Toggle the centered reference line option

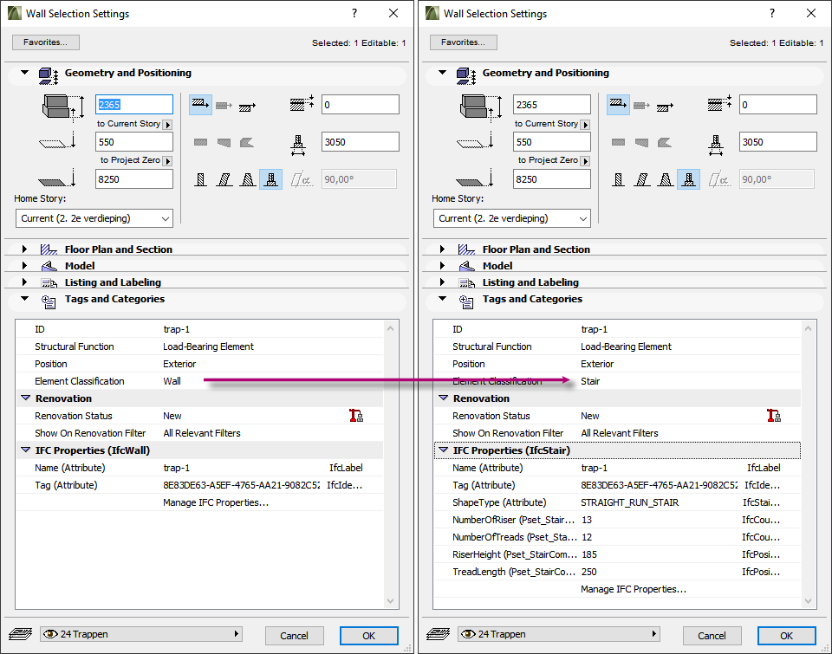point(222,104)
